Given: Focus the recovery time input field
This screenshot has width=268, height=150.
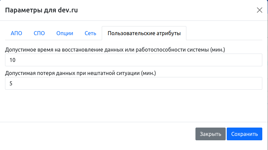Looking at the screenshot, I should (134, 60).
